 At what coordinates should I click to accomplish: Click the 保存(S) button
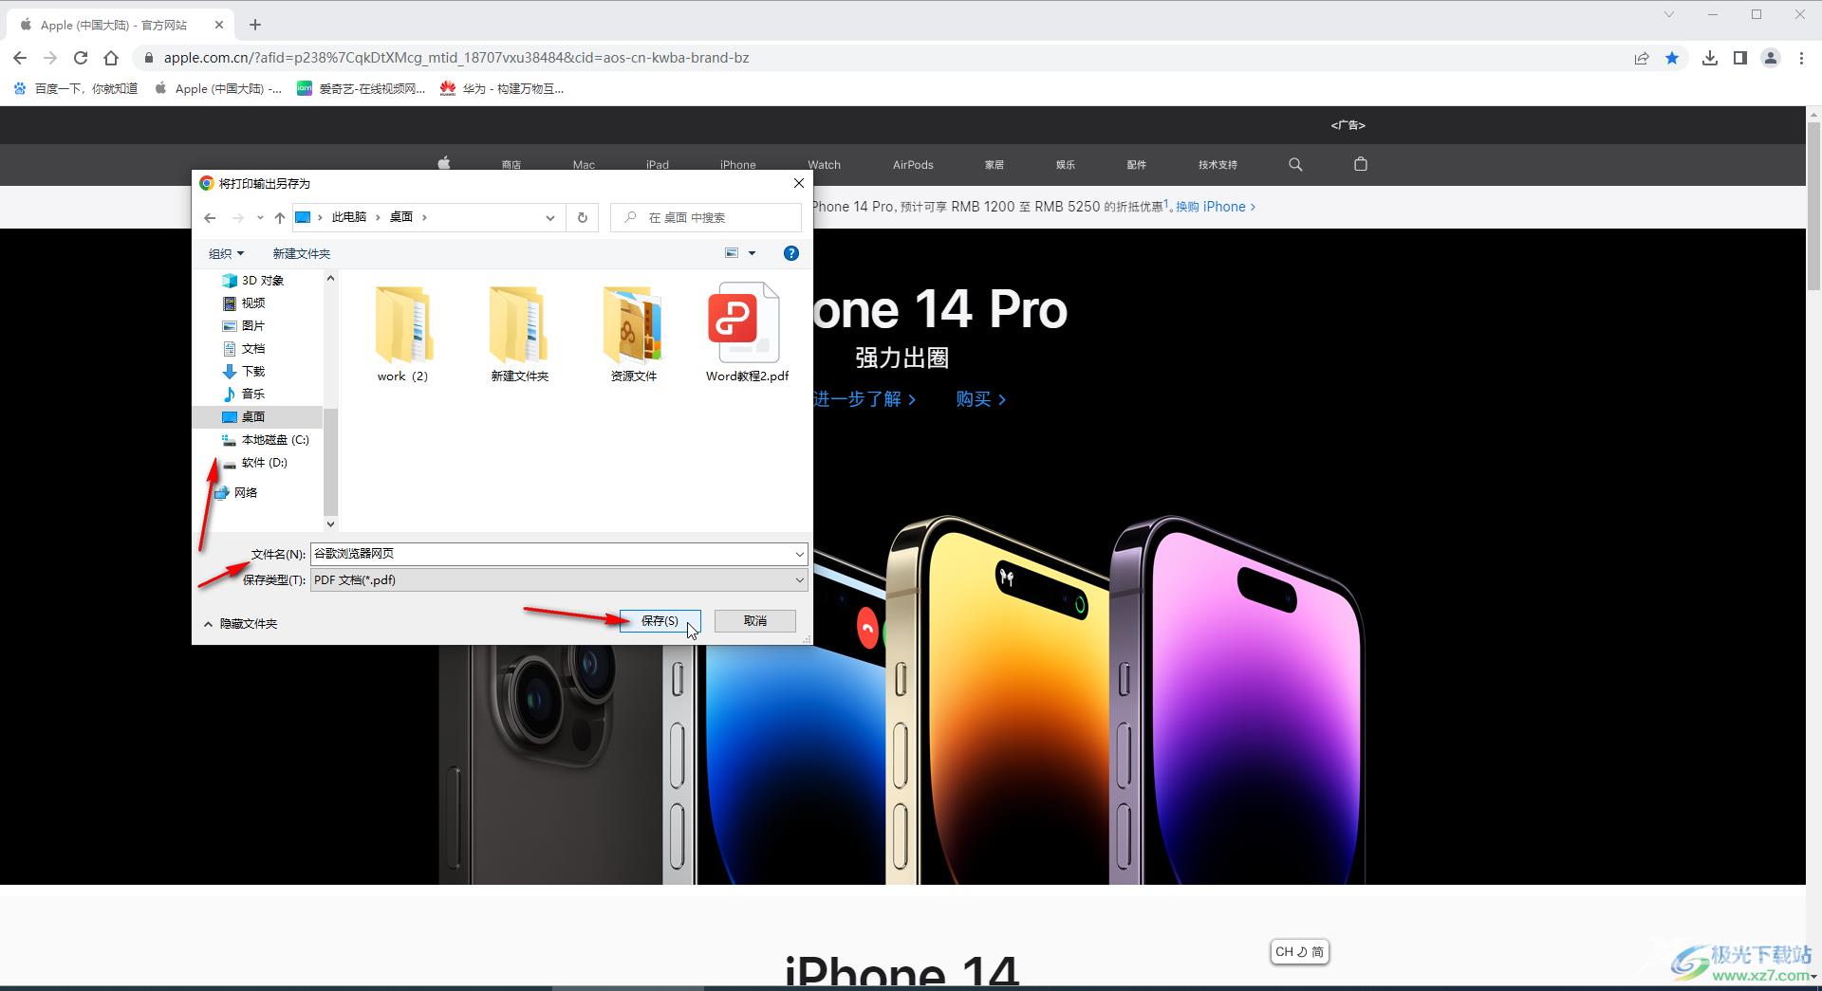(x=660, y=620)
